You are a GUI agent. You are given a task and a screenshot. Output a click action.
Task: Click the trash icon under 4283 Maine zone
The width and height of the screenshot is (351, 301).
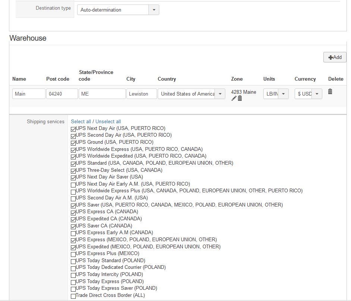[x=240, y=98]
